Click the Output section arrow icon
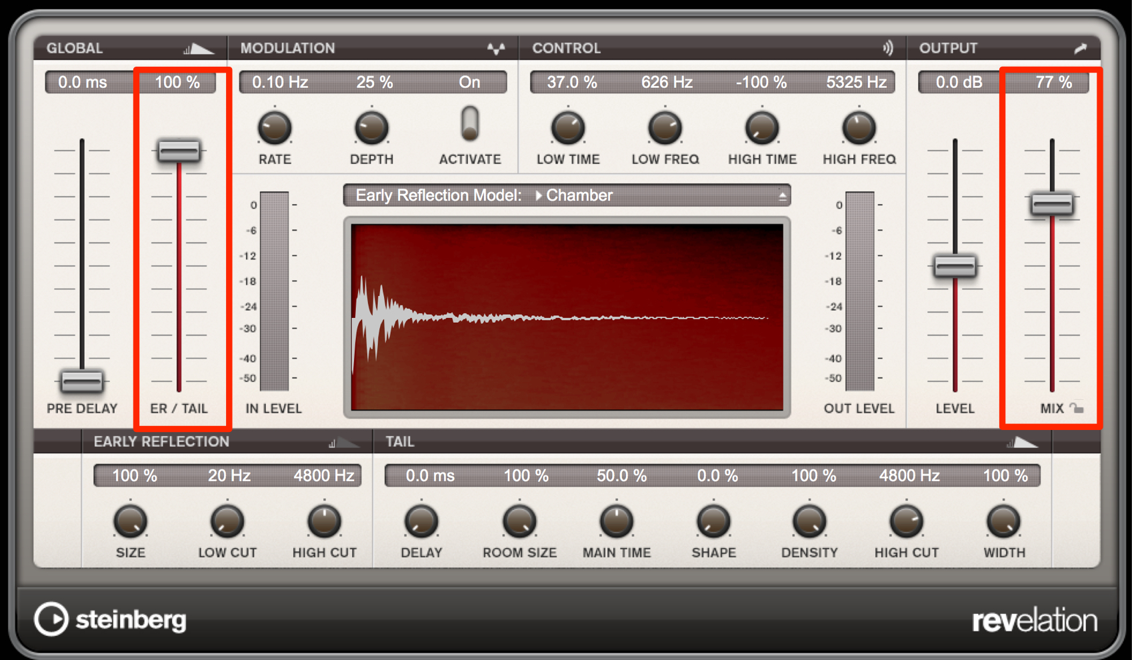This screenshot has height=660, width=1132. coord(1081,48)
